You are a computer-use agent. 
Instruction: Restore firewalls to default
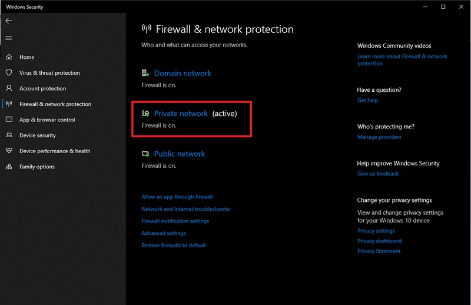pos(174,246)
